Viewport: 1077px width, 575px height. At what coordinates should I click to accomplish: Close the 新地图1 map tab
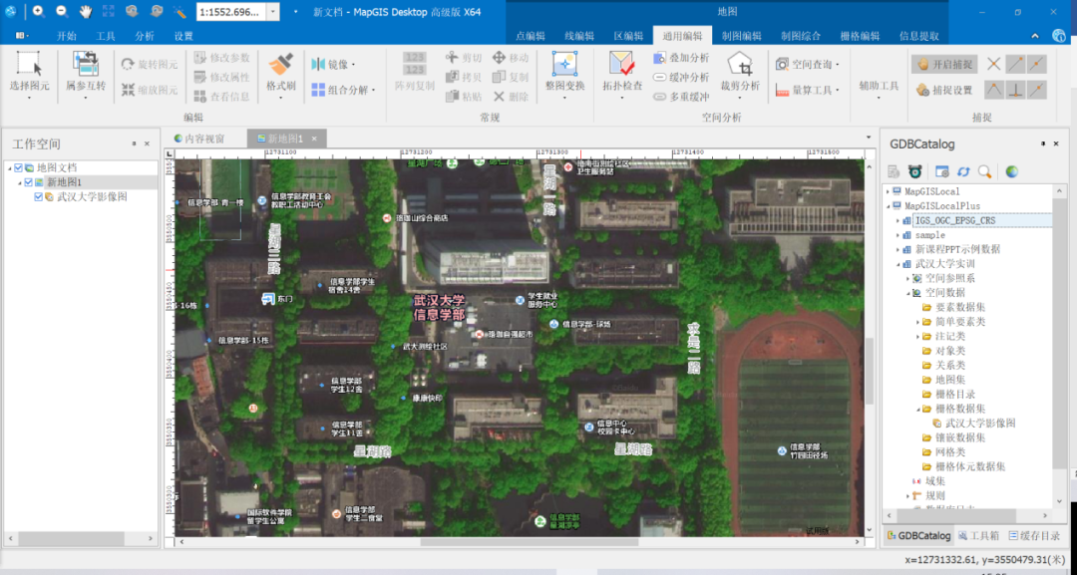point(314,139)
